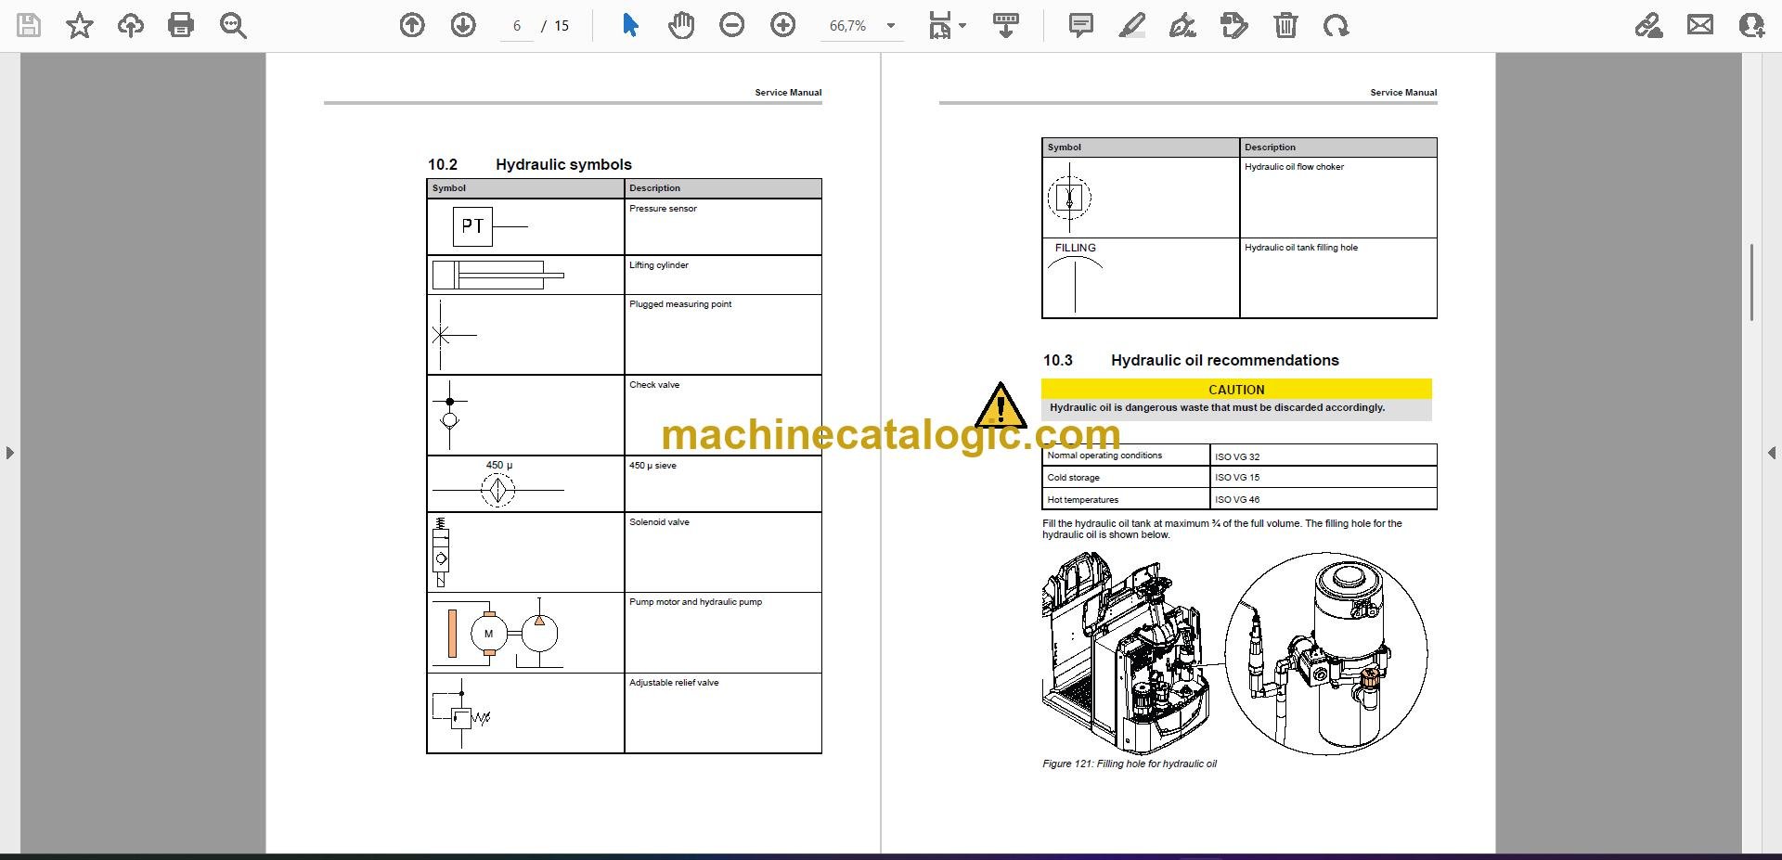Click the 'Solenoid valve' description text
Screen dimensions: 1782x860
click(x=659, y=522)
